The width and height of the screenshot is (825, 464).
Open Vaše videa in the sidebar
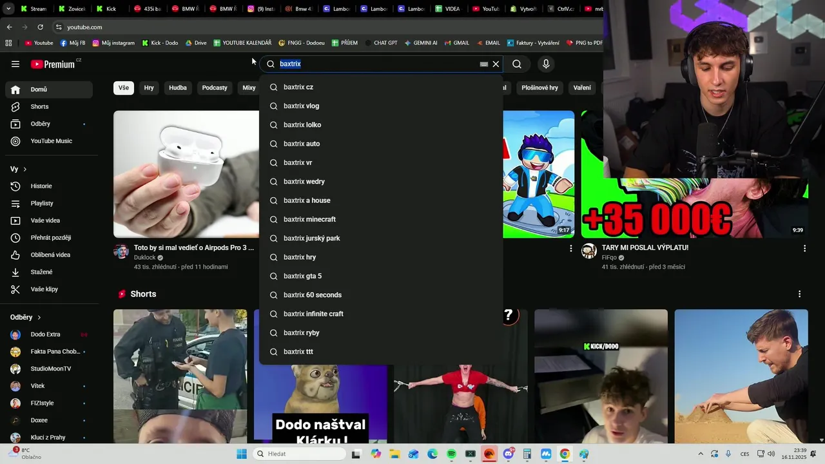[49, 220]
